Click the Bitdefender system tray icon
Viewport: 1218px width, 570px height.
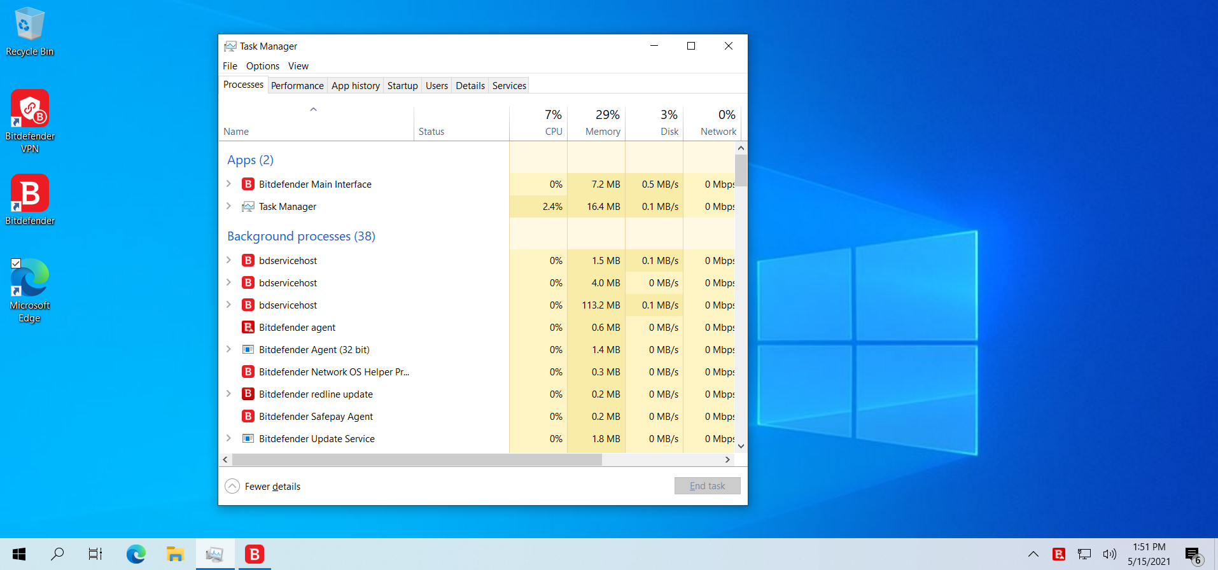(1059, 554)
